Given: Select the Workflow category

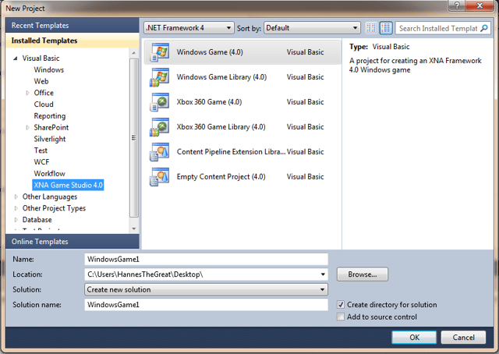Looking at the screenshot, I should pyautogui.click(x=49, y=174).
